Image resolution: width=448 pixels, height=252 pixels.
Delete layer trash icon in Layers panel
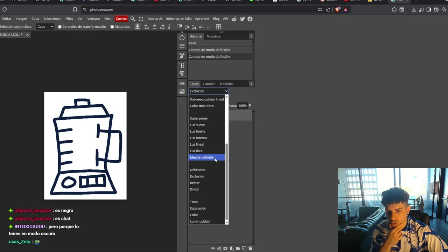pos(250,248)
